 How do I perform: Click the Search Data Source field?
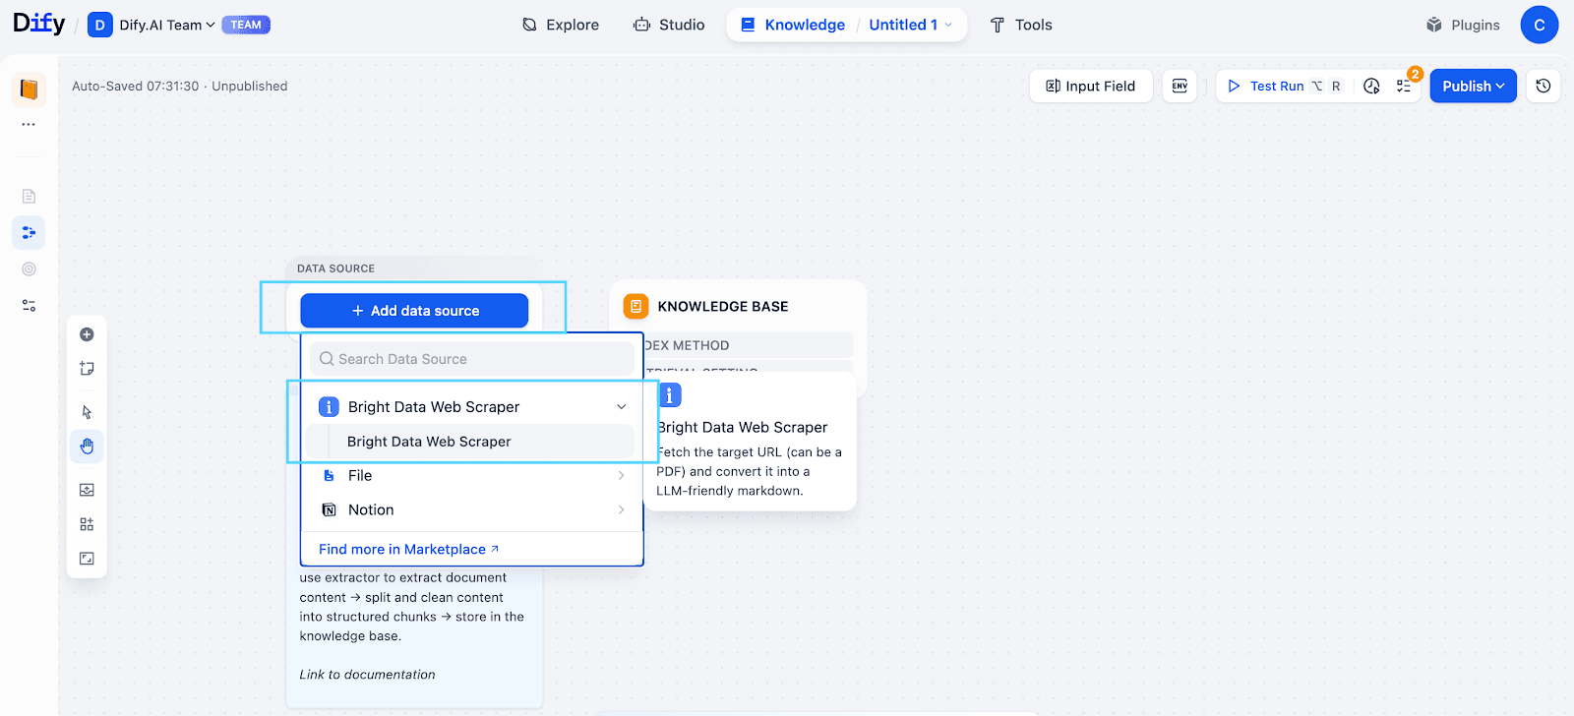[x=472, y=360]
